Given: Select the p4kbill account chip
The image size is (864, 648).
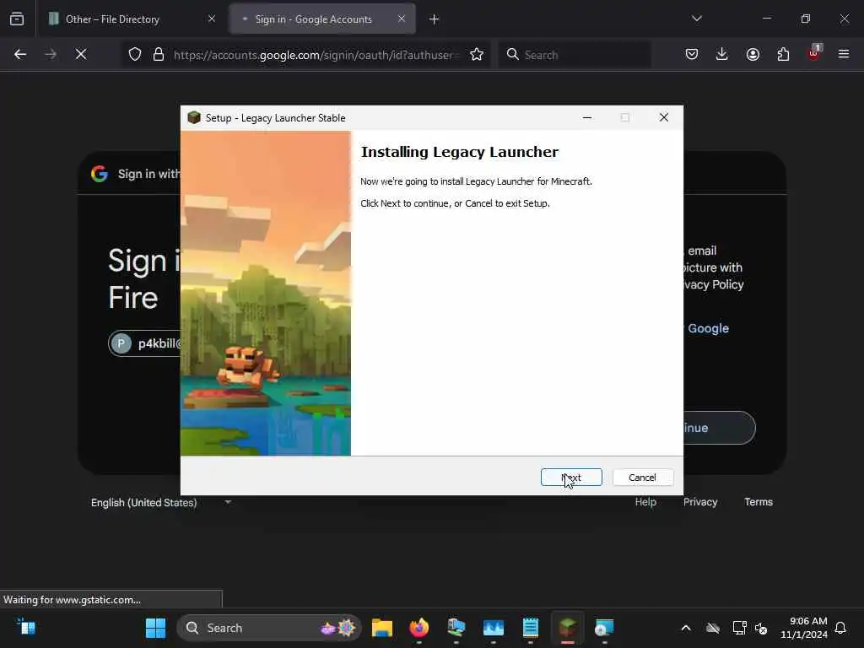Looking at the screenshot, I should pyautogui.click(x=145, y=344).
